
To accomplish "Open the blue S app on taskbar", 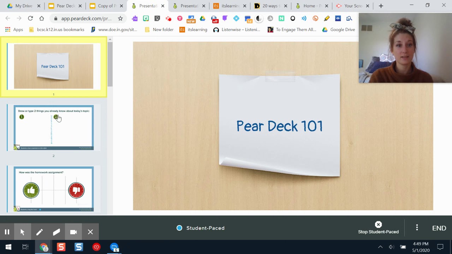I will [x=79, y=247].
